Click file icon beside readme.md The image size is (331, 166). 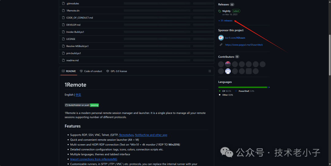[63, 60]
